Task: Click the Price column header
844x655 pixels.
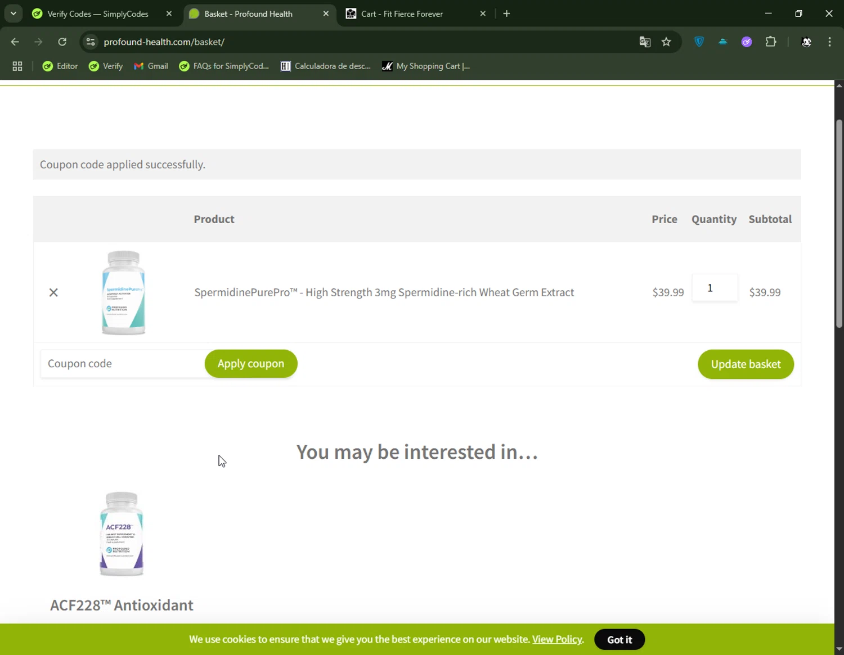Action: click(x=665, y=219)
